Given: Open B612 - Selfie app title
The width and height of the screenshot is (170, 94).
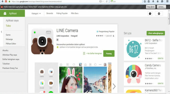Looking at the screenshot, I should pos(154,40).
